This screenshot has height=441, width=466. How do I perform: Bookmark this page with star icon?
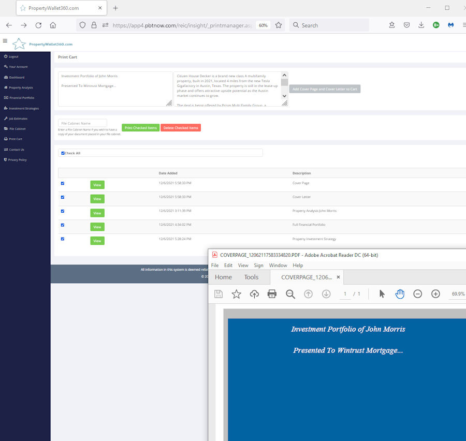pos(279,25)
